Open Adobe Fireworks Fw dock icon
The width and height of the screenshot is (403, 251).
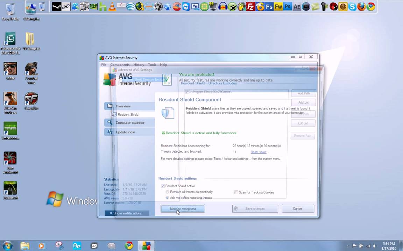pyautogui.click(x=278, y=7)
